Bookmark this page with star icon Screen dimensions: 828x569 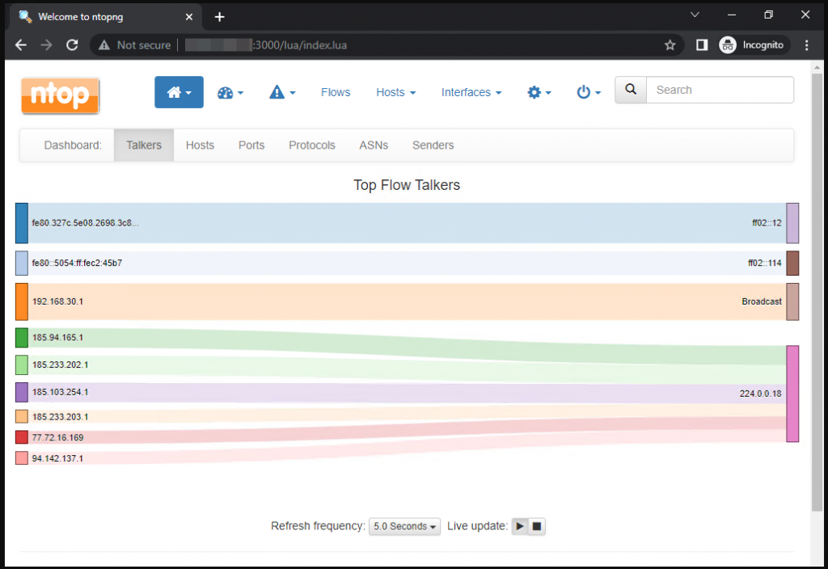[670, 45]
